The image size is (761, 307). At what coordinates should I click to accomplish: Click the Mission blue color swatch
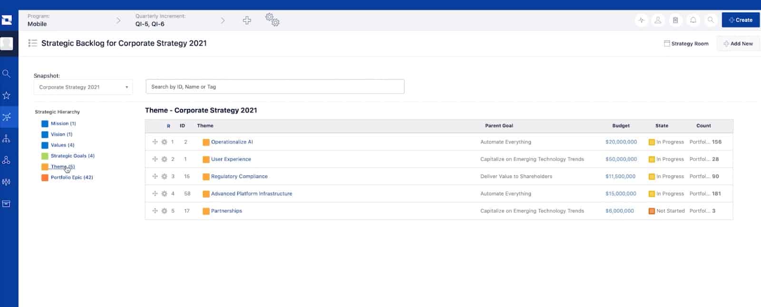[x=45, y=124]
